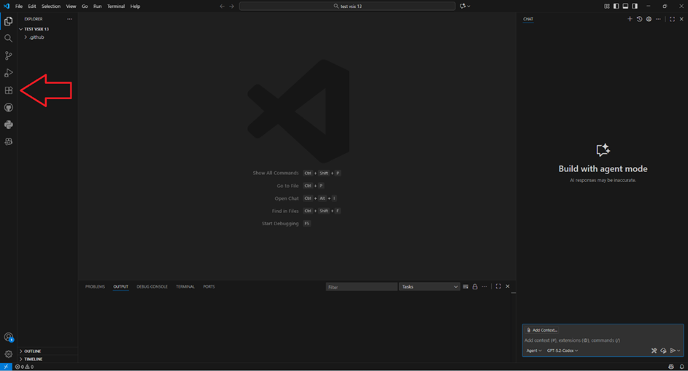Toggle output scroll lock
688x371 pixels.
pyautogui.click(x=475, y=286)
